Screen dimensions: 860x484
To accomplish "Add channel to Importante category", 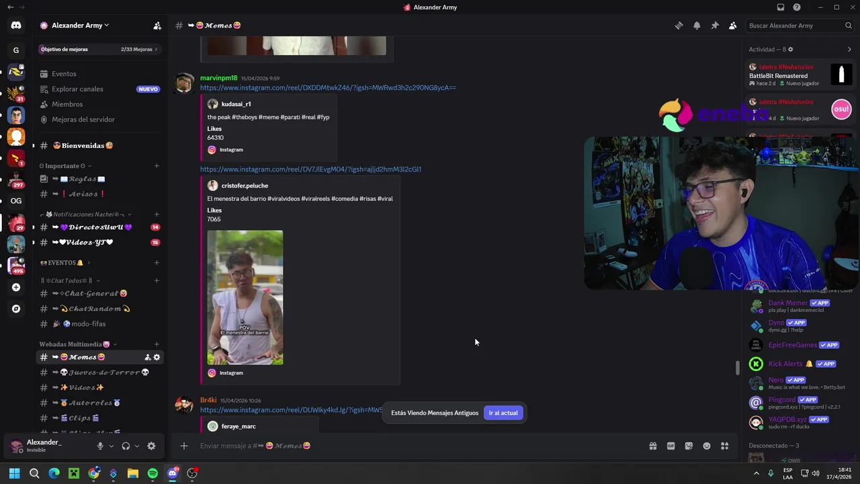I will (157, 166).
